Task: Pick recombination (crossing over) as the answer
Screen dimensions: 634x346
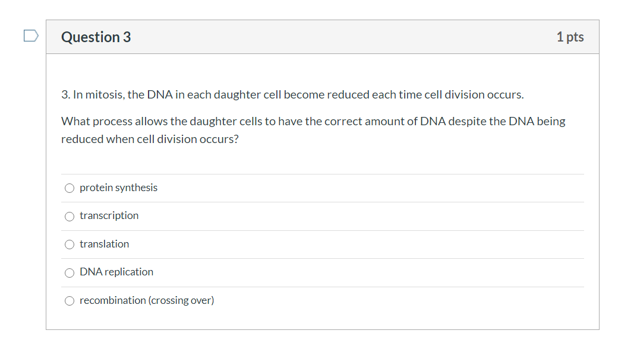Action: [69, 300]
